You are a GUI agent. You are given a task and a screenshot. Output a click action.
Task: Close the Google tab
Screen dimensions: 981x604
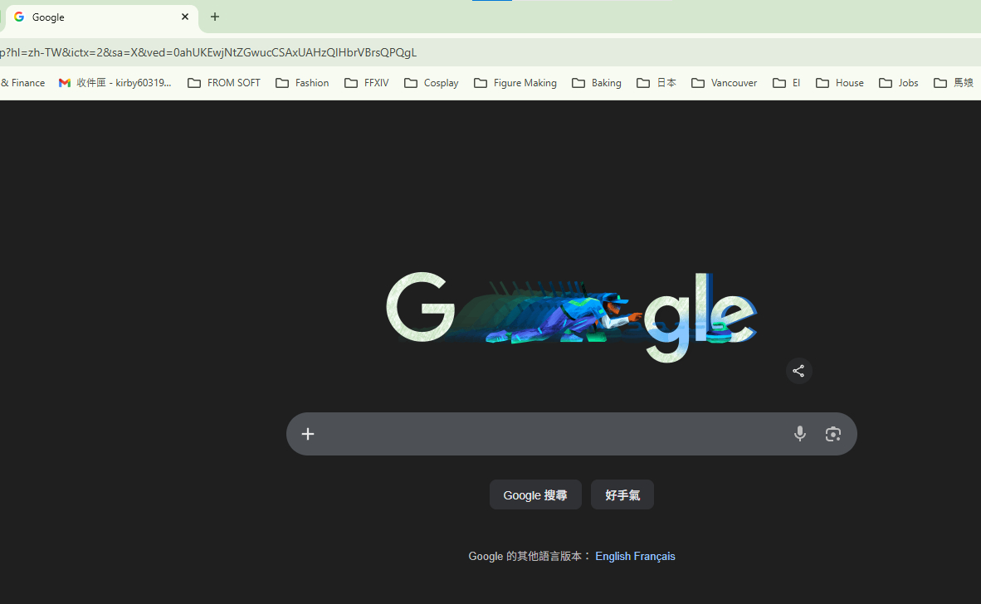point(185,17)
